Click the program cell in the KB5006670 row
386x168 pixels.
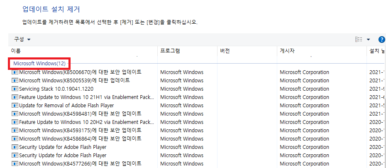[x=182, y=72]
